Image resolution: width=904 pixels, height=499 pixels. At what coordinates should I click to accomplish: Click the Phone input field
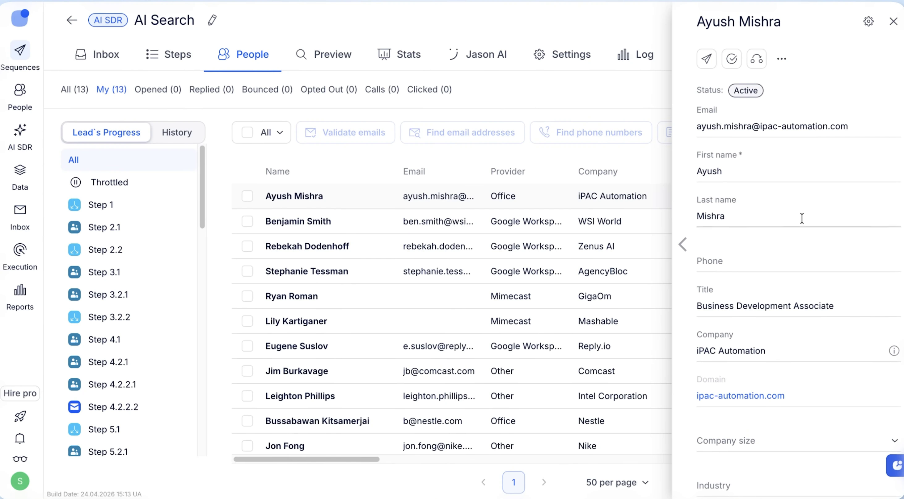pyautogui.click(x=798, y=261)
